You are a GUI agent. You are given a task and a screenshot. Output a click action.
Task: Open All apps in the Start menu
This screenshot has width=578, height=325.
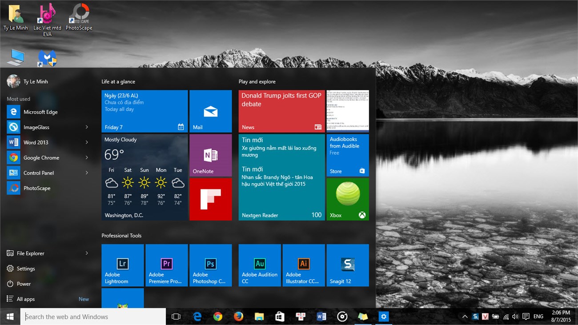(x=26, y=299)
